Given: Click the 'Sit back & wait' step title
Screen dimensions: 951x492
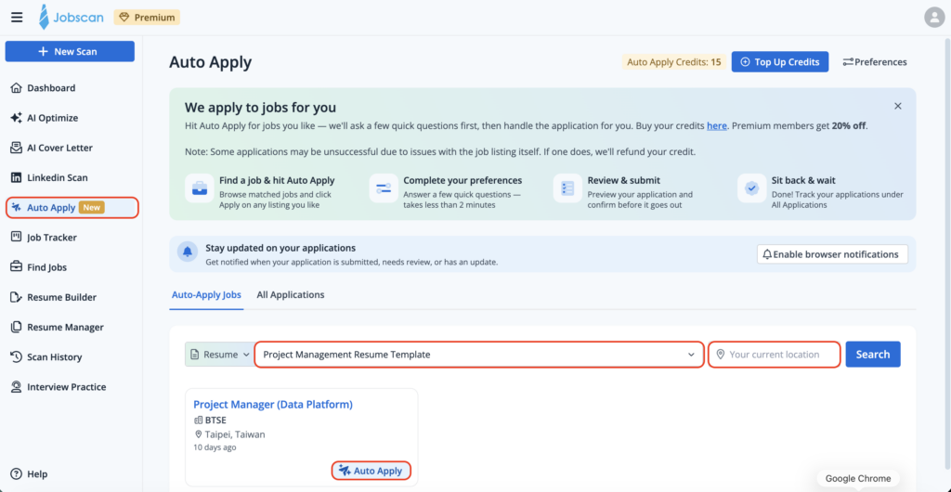Looking at the screenshot, I should [803, 181].
